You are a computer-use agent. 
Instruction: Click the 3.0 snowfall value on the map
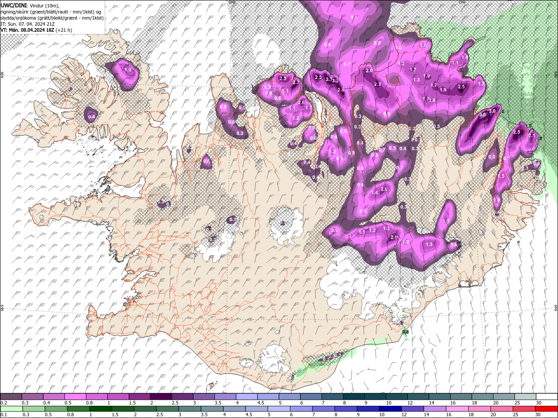(x=493, y=111)
